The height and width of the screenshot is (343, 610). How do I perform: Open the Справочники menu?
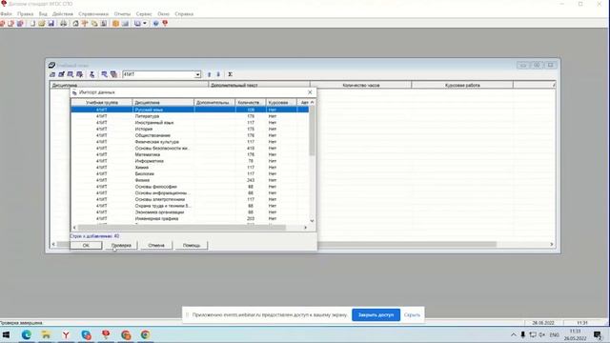[x=93, y=14]
